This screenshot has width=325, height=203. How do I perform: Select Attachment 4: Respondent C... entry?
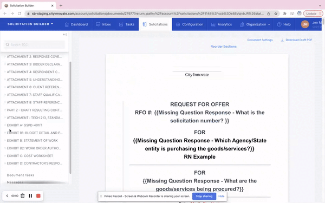[x=34, y=72]
